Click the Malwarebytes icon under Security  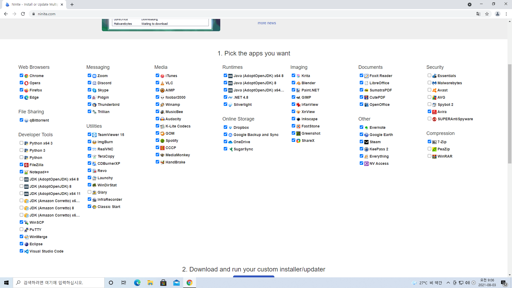(x=434, y=83)
